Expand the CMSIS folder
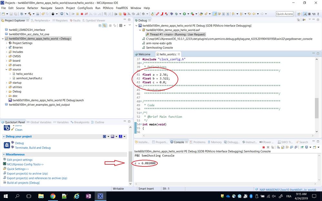The width and height of the screenshot is (322, 201). tap(6, 56)
